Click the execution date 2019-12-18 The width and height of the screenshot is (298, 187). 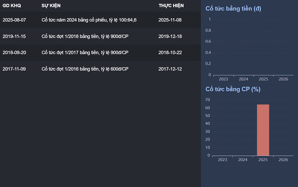[x=170, y=36]
